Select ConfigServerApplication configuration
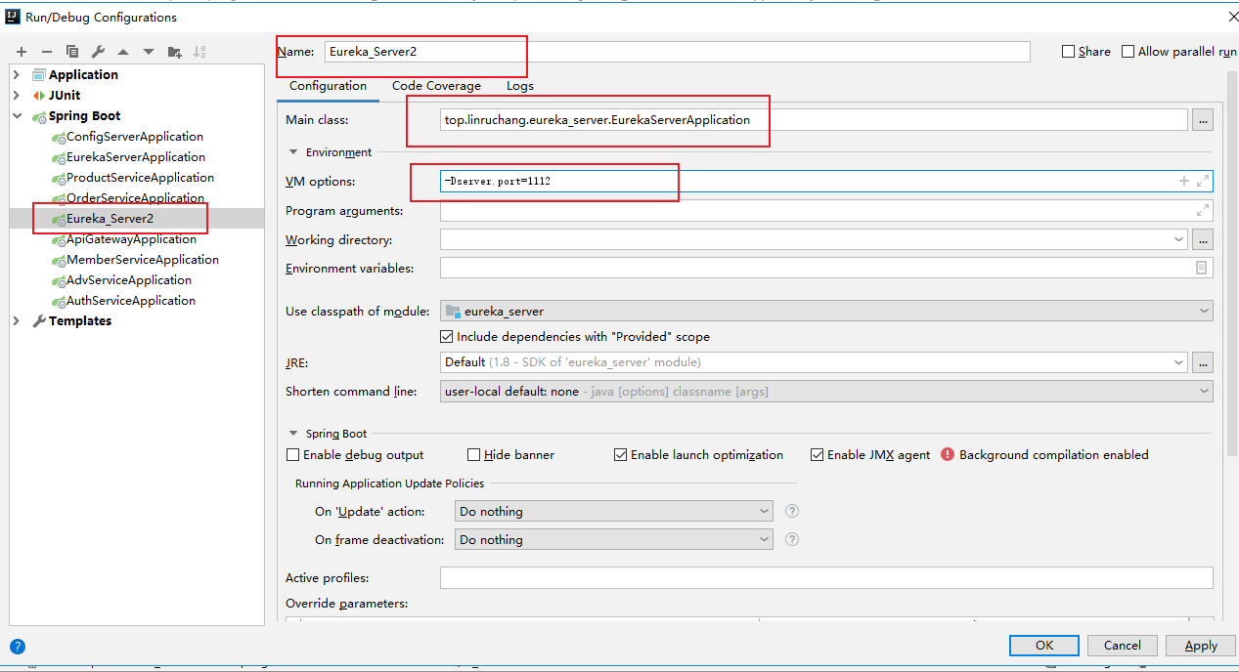The width and height of the screenshot is (1239, 672). pyautogui.click(x=135, y=137)
